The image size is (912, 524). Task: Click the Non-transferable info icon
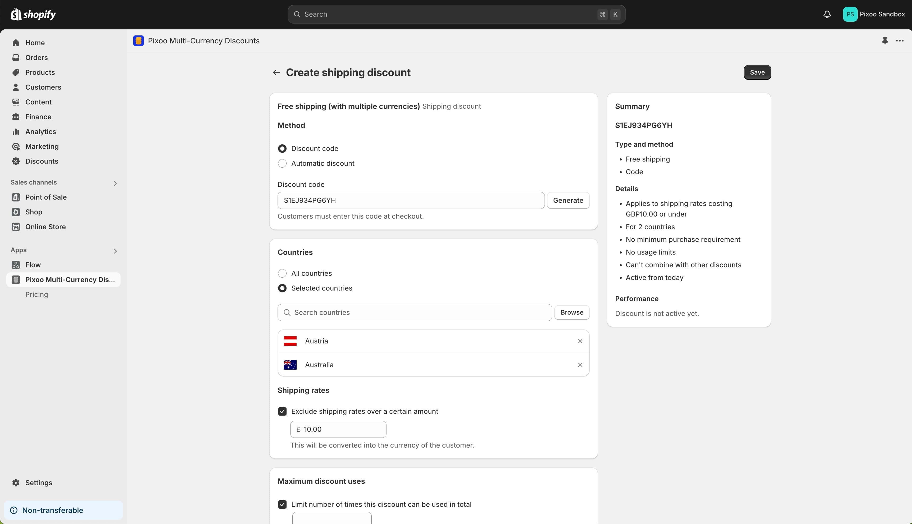(14, 510)
